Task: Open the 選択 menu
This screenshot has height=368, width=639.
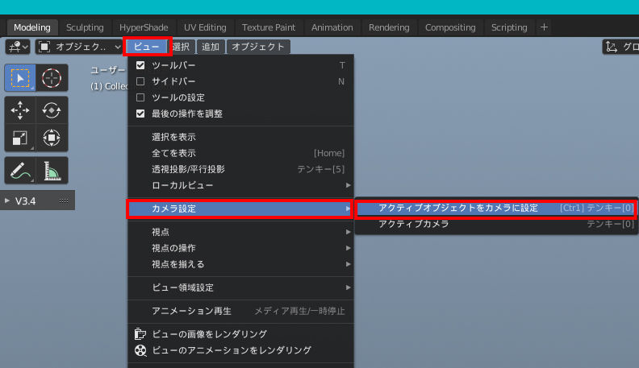Action: pyautogui.click(x=182, y=47)
